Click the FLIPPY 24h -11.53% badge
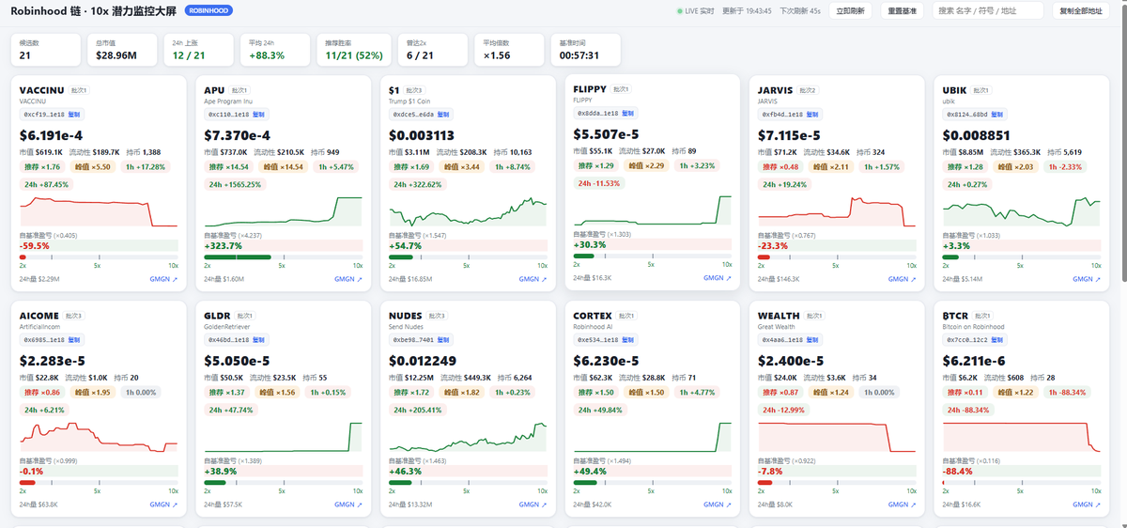 click(x=599, y=183)
